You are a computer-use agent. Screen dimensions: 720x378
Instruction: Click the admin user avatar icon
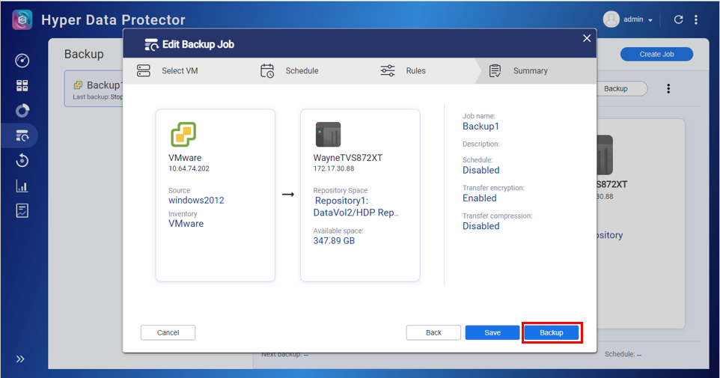click(x=611, y=19)
